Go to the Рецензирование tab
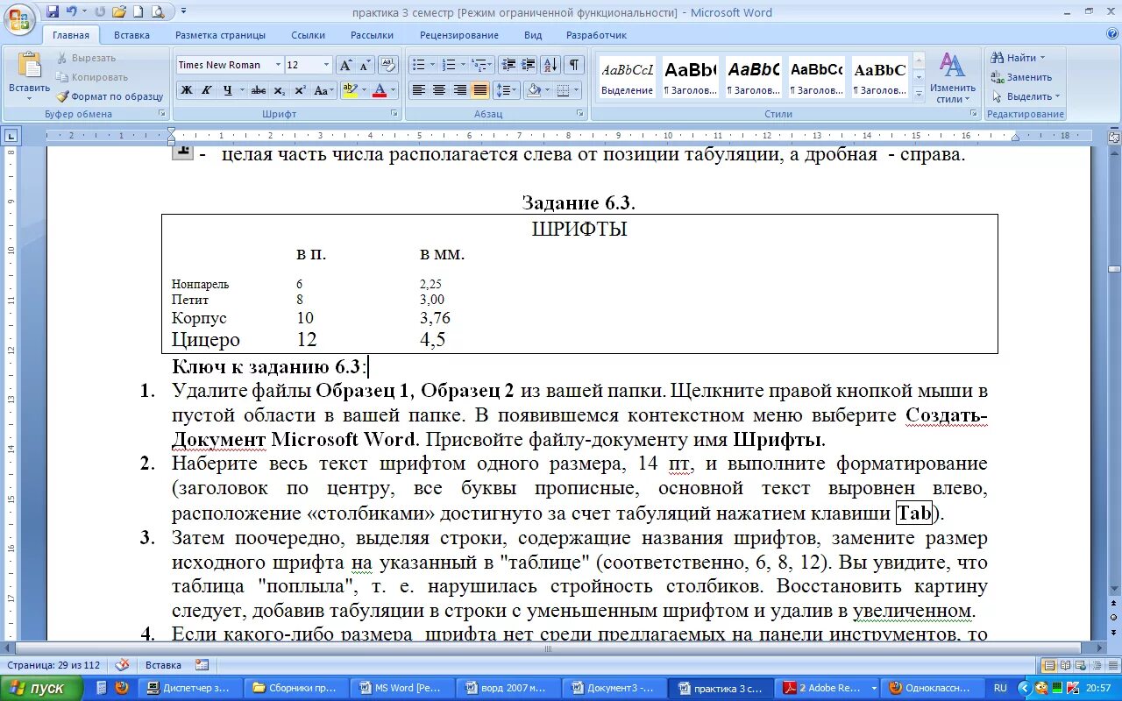Screen dimensions: 1122x701 point(459,35)
